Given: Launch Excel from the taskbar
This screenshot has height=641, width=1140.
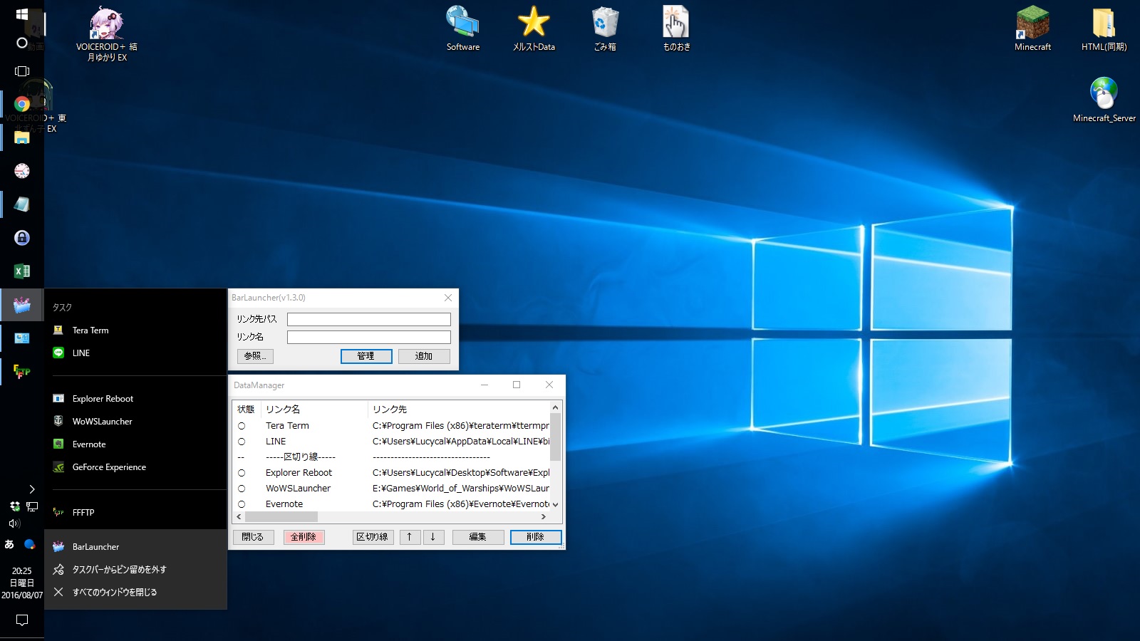Looking at the screenshot, I should point(22,271).
